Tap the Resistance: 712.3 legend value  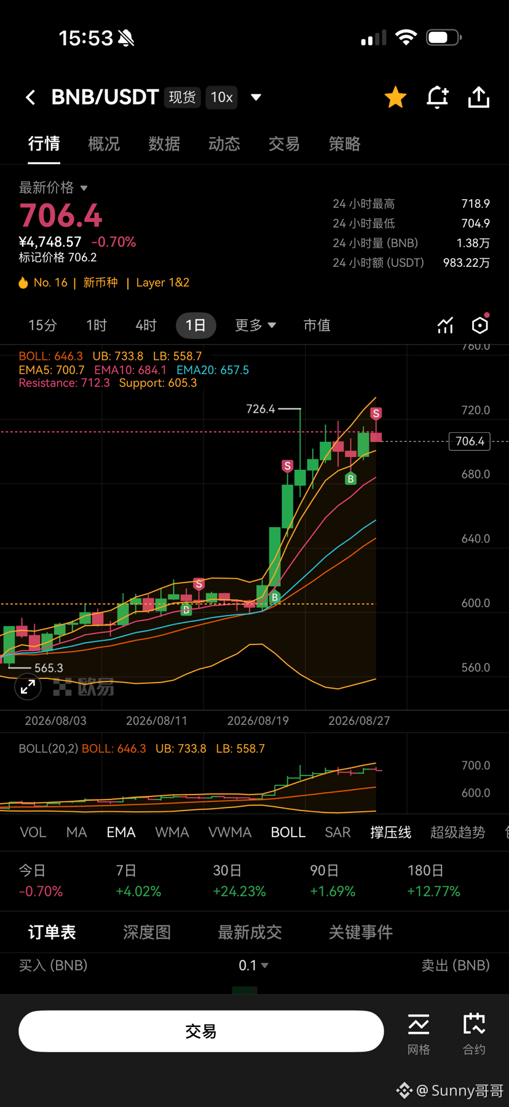coord(64,383)
